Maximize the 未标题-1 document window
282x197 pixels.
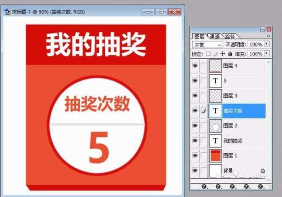pos(161,12)
